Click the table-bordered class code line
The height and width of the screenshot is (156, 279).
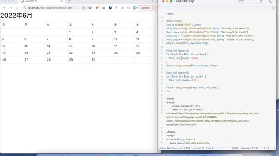[189, 143]
